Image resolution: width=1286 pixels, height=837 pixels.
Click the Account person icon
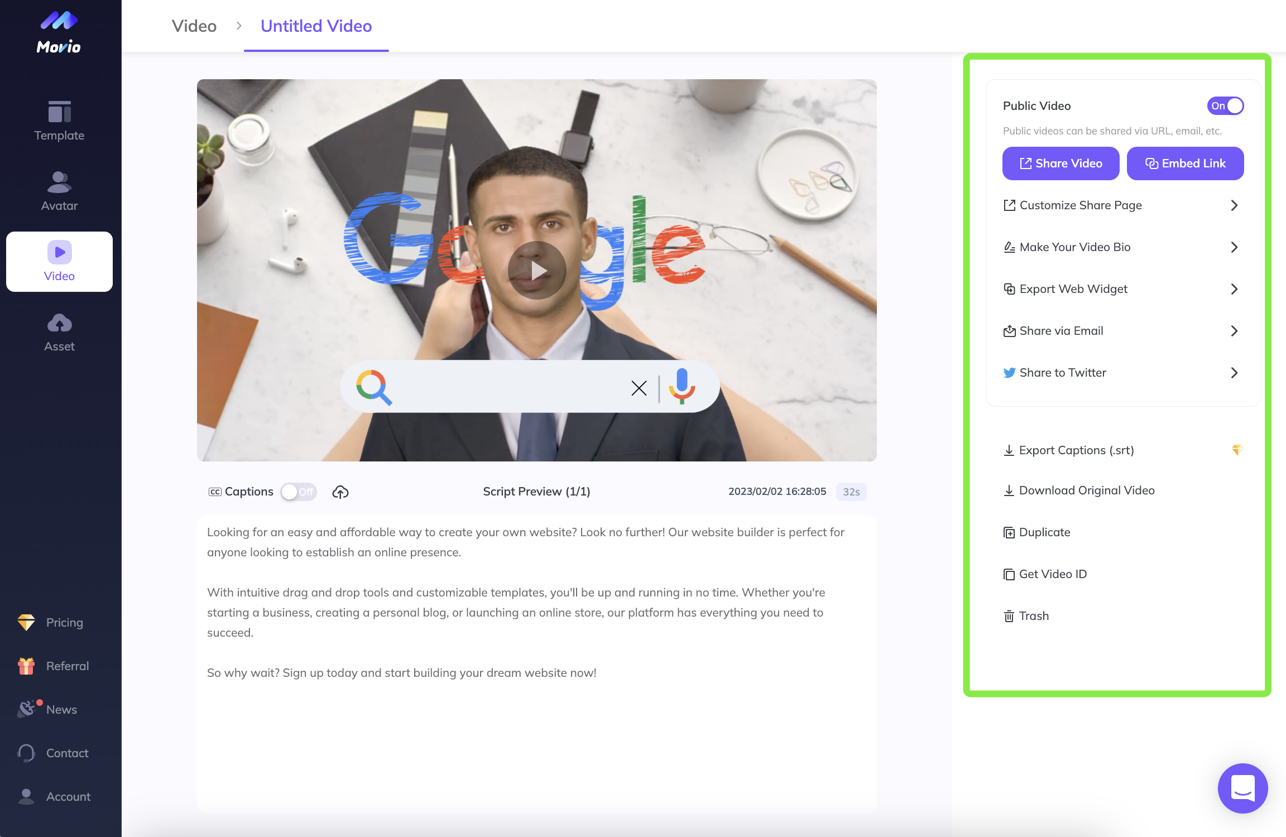[x=26, y=796]
